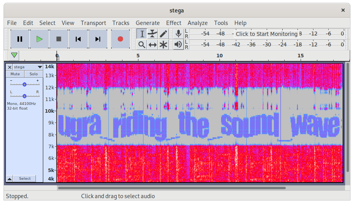Stop playback with the Stop button
This screenshot has height=204, width=354.
(59, 39)
